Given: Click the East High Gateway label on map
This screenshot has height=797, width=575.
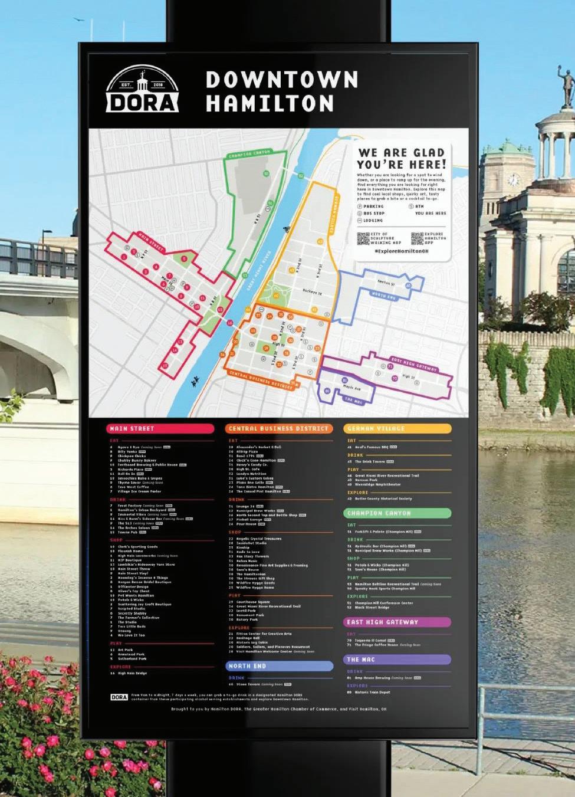Looking at the screenshot, I should (x=415, y=364).
